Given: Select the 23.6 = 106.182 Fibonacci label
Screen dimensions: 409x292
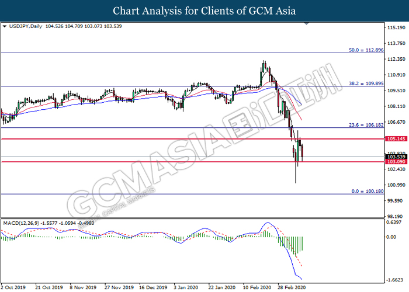Looking at the screenshot, I should pos(366,125).
